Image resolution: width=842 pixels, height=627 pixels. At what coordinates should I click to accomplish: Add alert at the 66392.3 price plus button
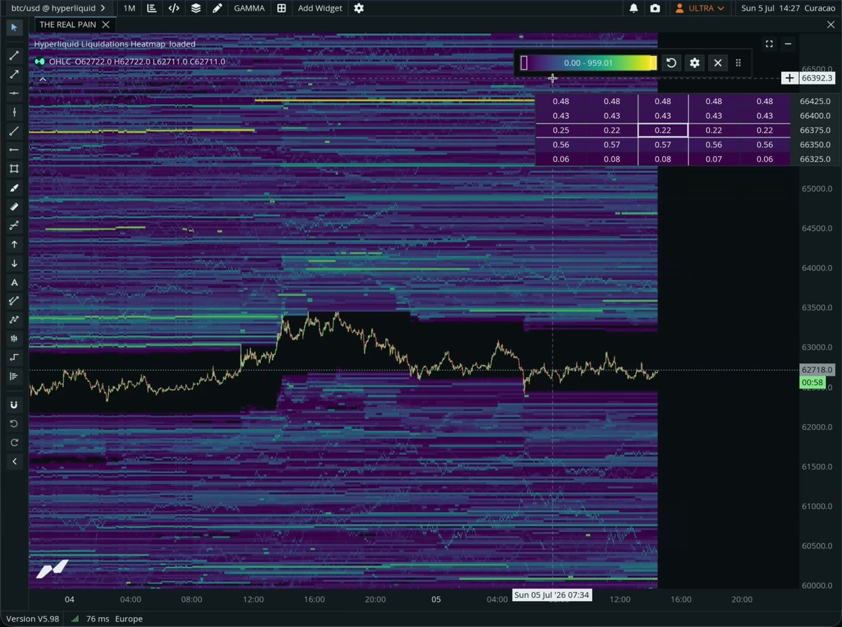(x=790, y=78)
